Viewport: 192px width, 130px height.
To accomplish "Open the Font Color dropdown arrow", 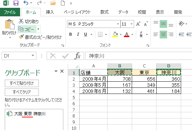I will tap(132, 34).
